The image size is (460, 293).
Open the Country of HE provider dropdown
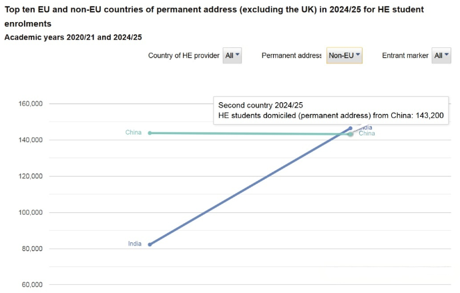232,56
